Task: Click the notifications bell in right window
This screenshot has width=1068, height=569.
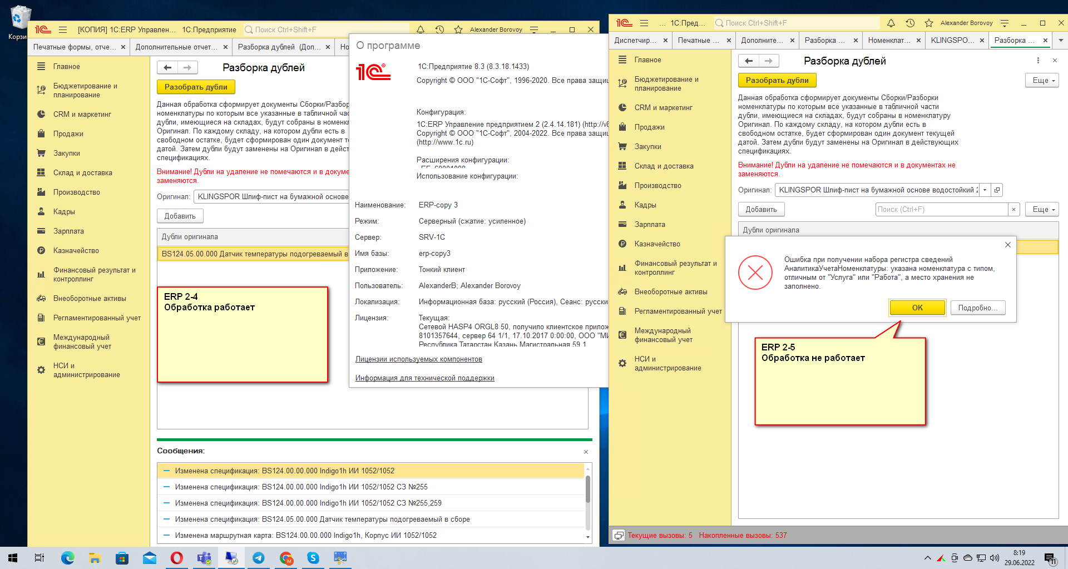Action: (x=891, y=23)
